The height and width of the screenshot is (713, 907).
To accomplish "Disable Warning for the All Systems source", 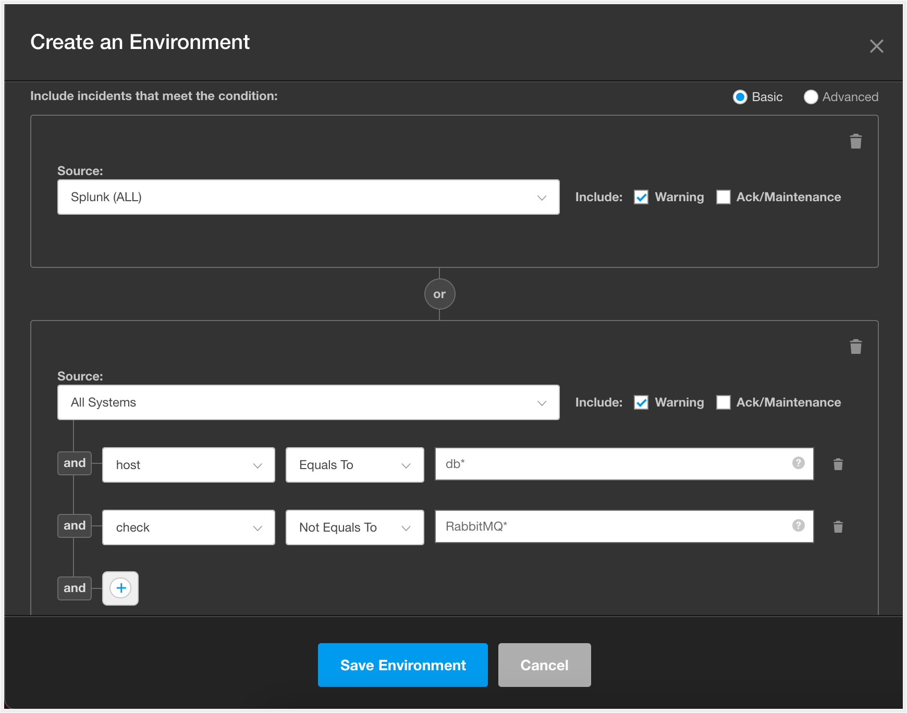I will point(641,402).
